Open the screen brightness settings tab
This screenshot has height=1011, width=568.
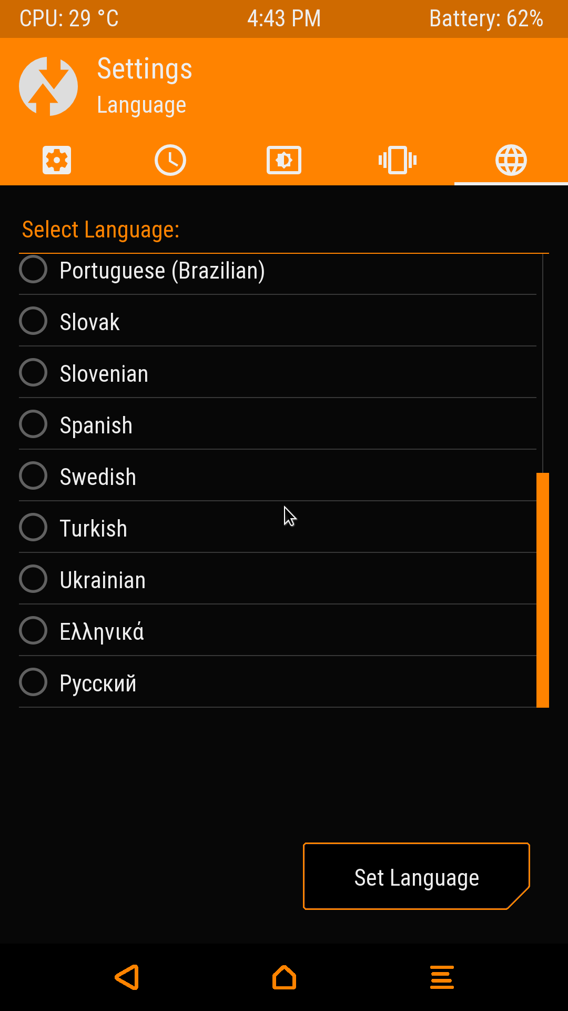(x=284, y=160)
